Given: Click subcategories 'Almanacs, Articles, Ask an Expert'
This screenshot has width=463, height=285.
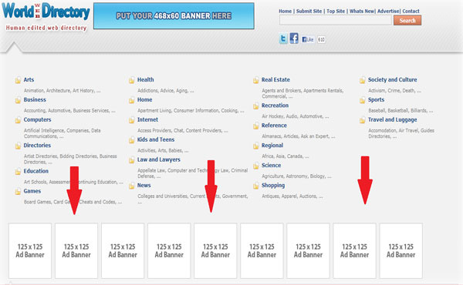Looking at the screenshot, I should click(x=298, y=136).
